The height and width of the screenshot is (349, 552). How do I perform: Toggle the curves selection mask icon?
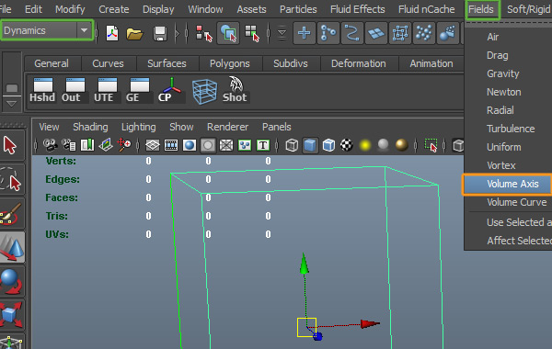coord(351,33)
